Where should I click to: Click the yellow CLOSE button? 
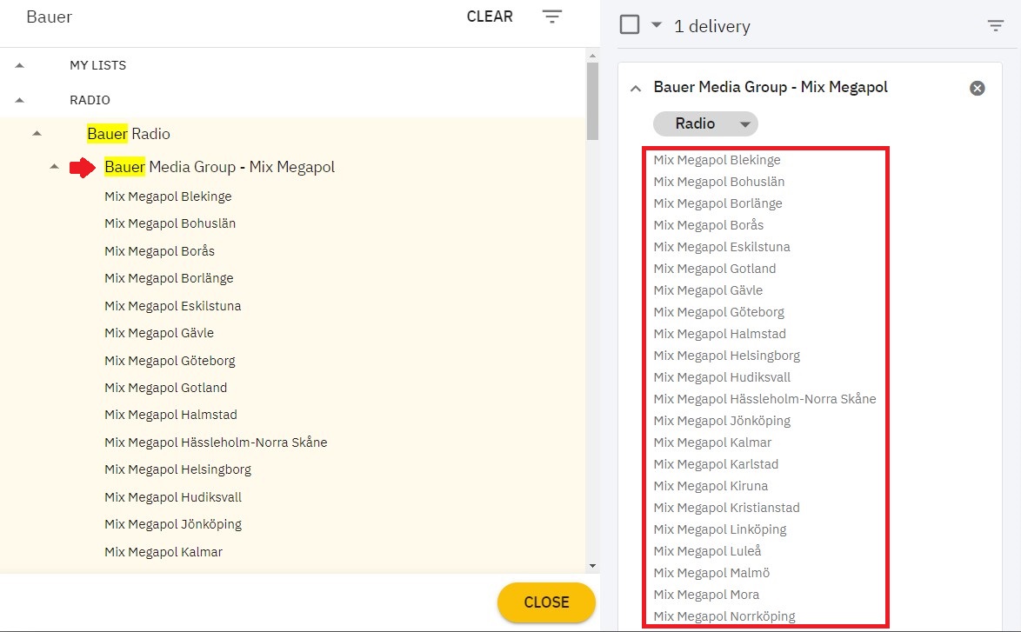(546, 602)
